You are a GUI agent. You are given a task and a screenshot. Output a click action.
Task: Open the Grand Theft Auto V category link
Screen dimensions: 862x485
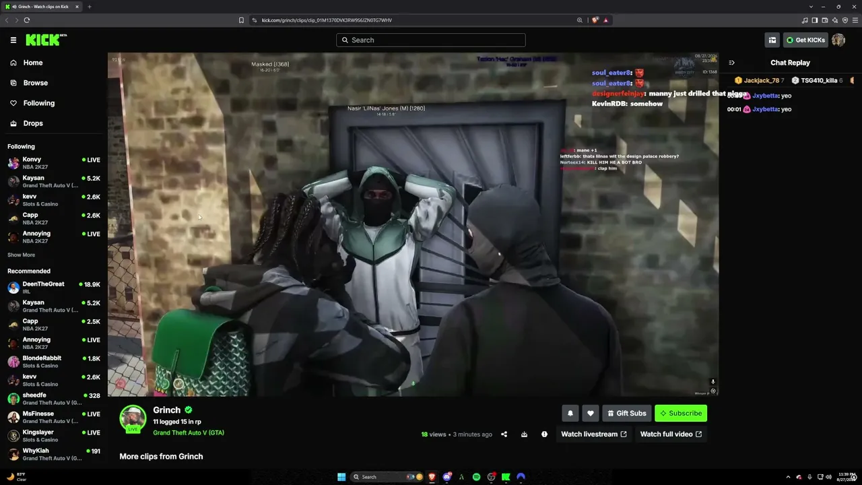pos(189,433)
